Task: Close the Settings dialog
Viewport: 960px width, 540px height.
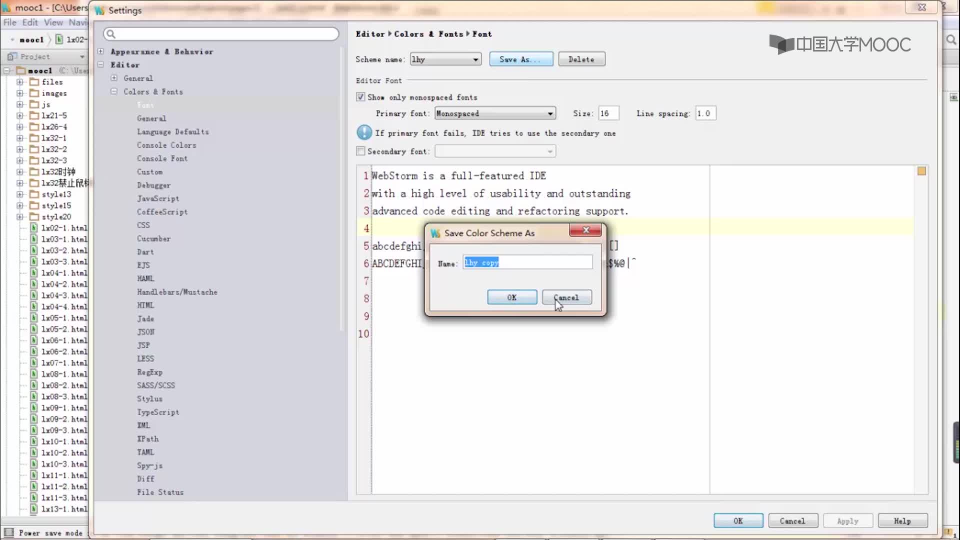Action: [x=922, y=7]
